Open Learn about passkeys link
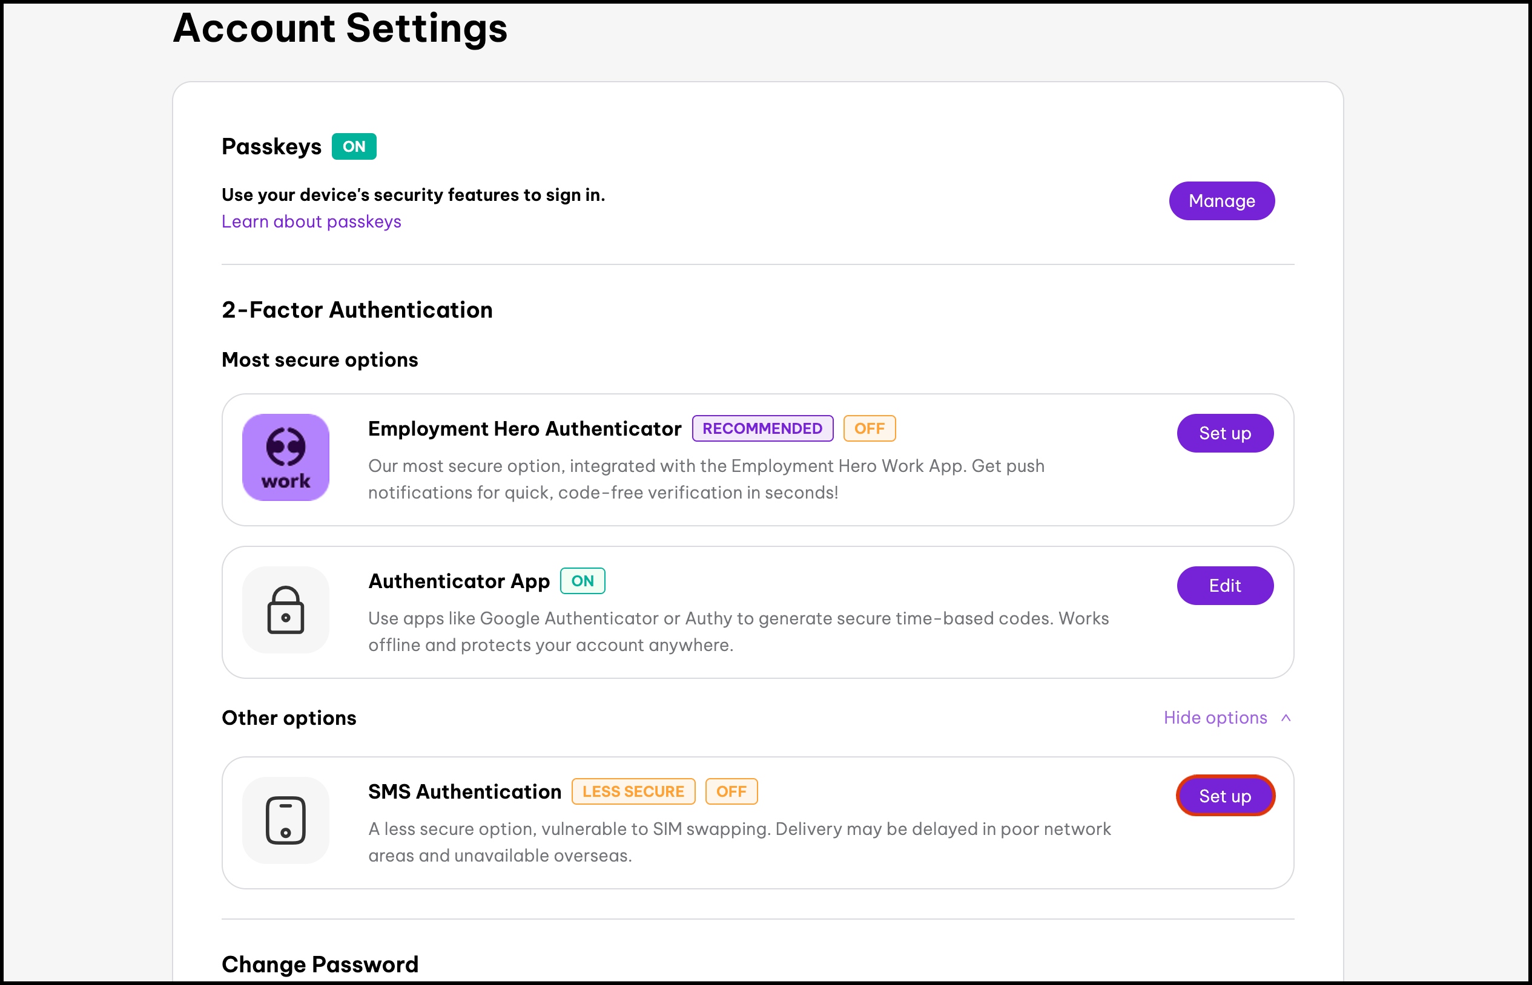 click(311, 221)
